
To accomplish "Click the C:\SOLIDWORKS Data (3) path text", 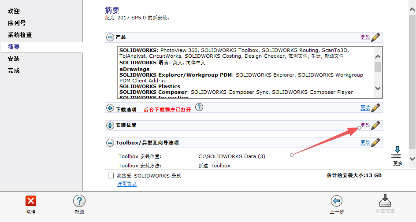I will pos(232,156).
